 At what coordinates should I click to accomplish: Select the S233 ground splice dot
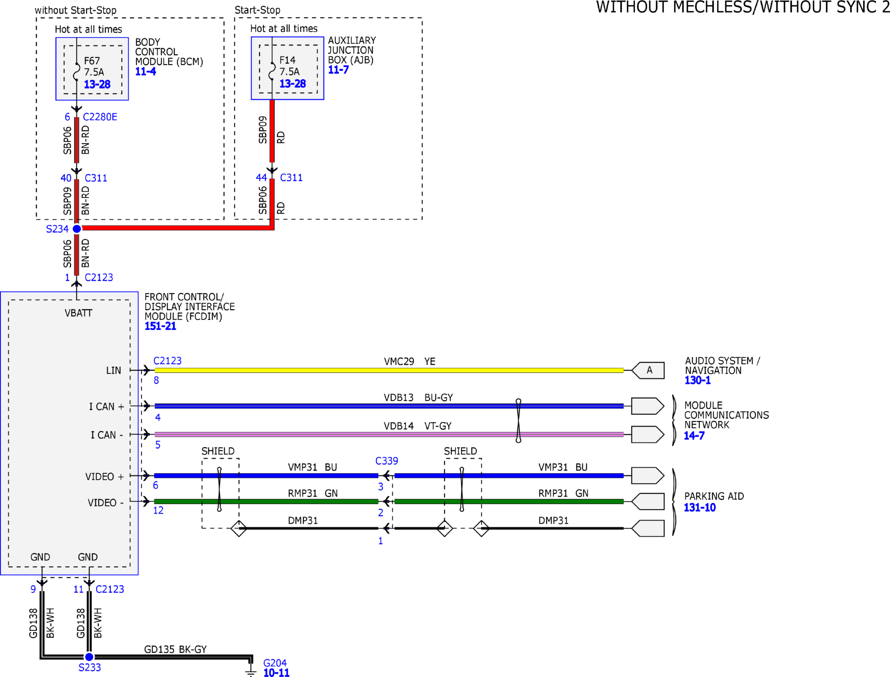89,657
